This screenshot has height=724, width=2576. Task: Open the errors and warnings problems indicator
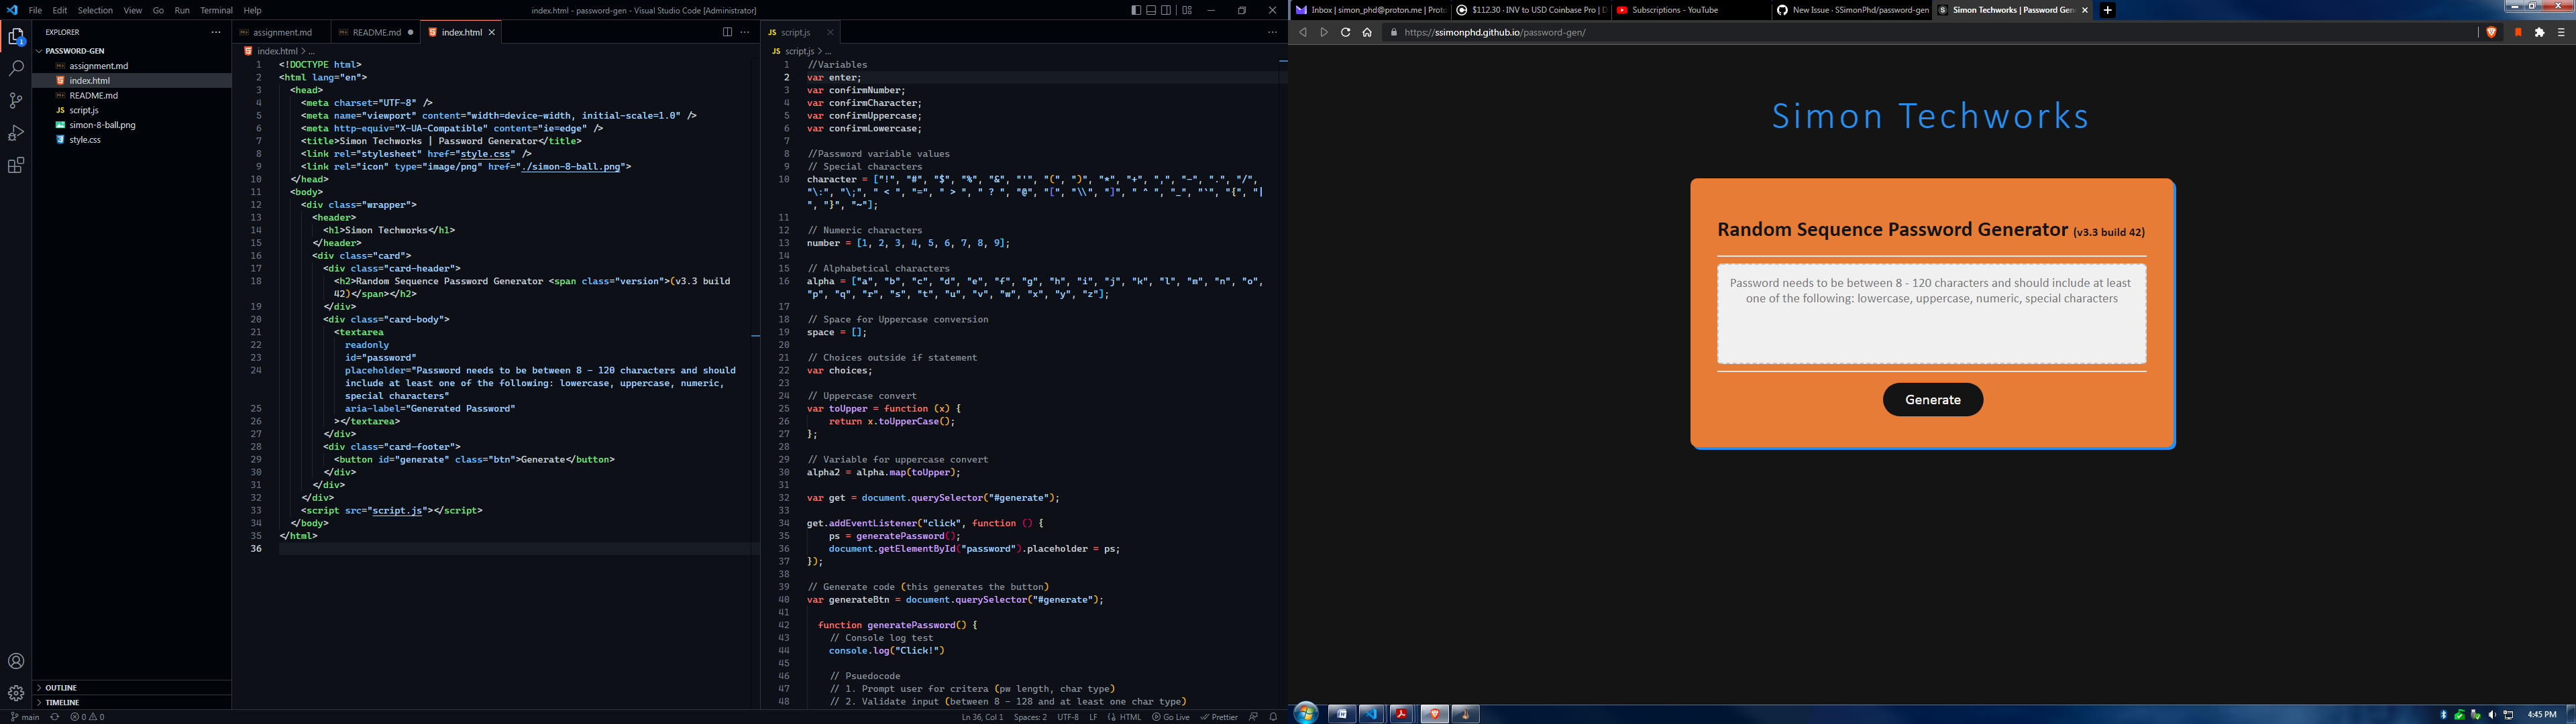pos(88,717)
